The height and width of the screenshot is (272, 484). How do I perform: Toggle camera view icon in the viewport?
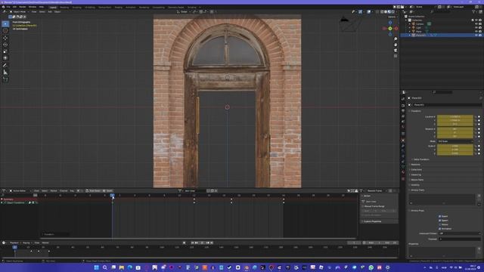(396, 51)
